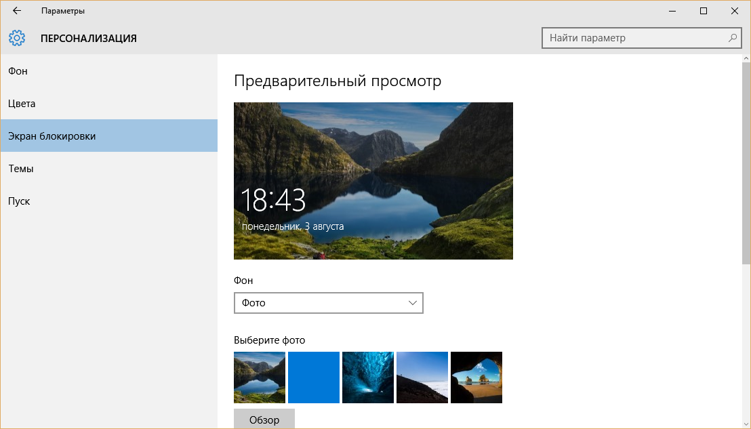This screenshot has height=429, width=751.
Task: Select the beach cave photo thumbnail
Action: (476, 377)
